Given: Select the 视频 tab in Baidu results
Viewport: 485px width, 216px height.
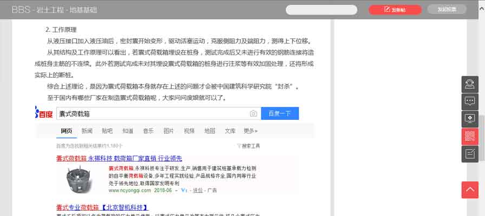Looking at the screenshot, I should point(189,131).
